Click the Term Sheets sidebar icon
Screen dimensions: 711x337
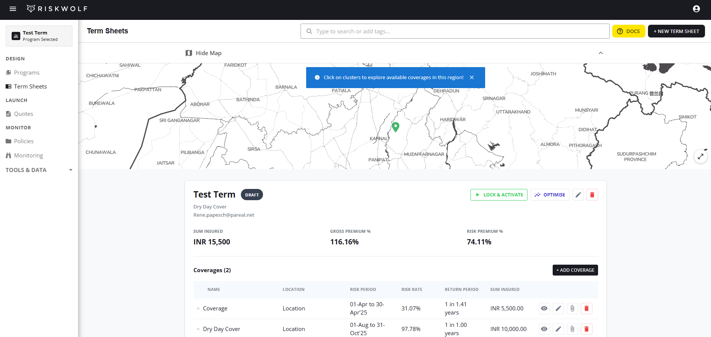click(x=8, y=86)
